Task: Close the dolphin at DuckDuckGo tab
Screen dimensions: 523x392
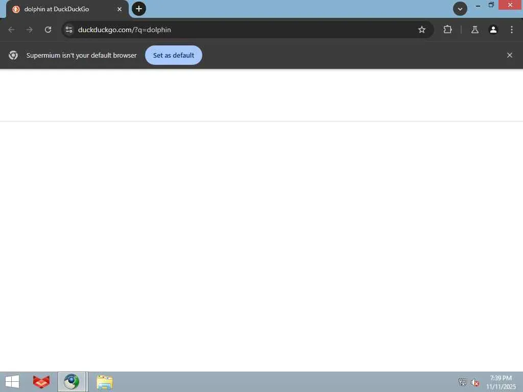Action: coord(120,9)
